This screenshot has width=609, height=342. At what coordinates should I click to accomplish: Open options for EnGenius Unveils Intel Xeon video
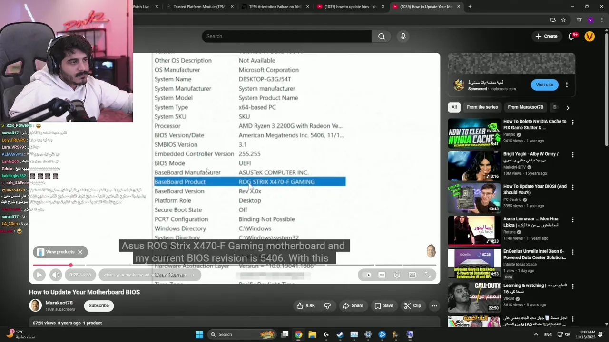[x=572, y=252]
